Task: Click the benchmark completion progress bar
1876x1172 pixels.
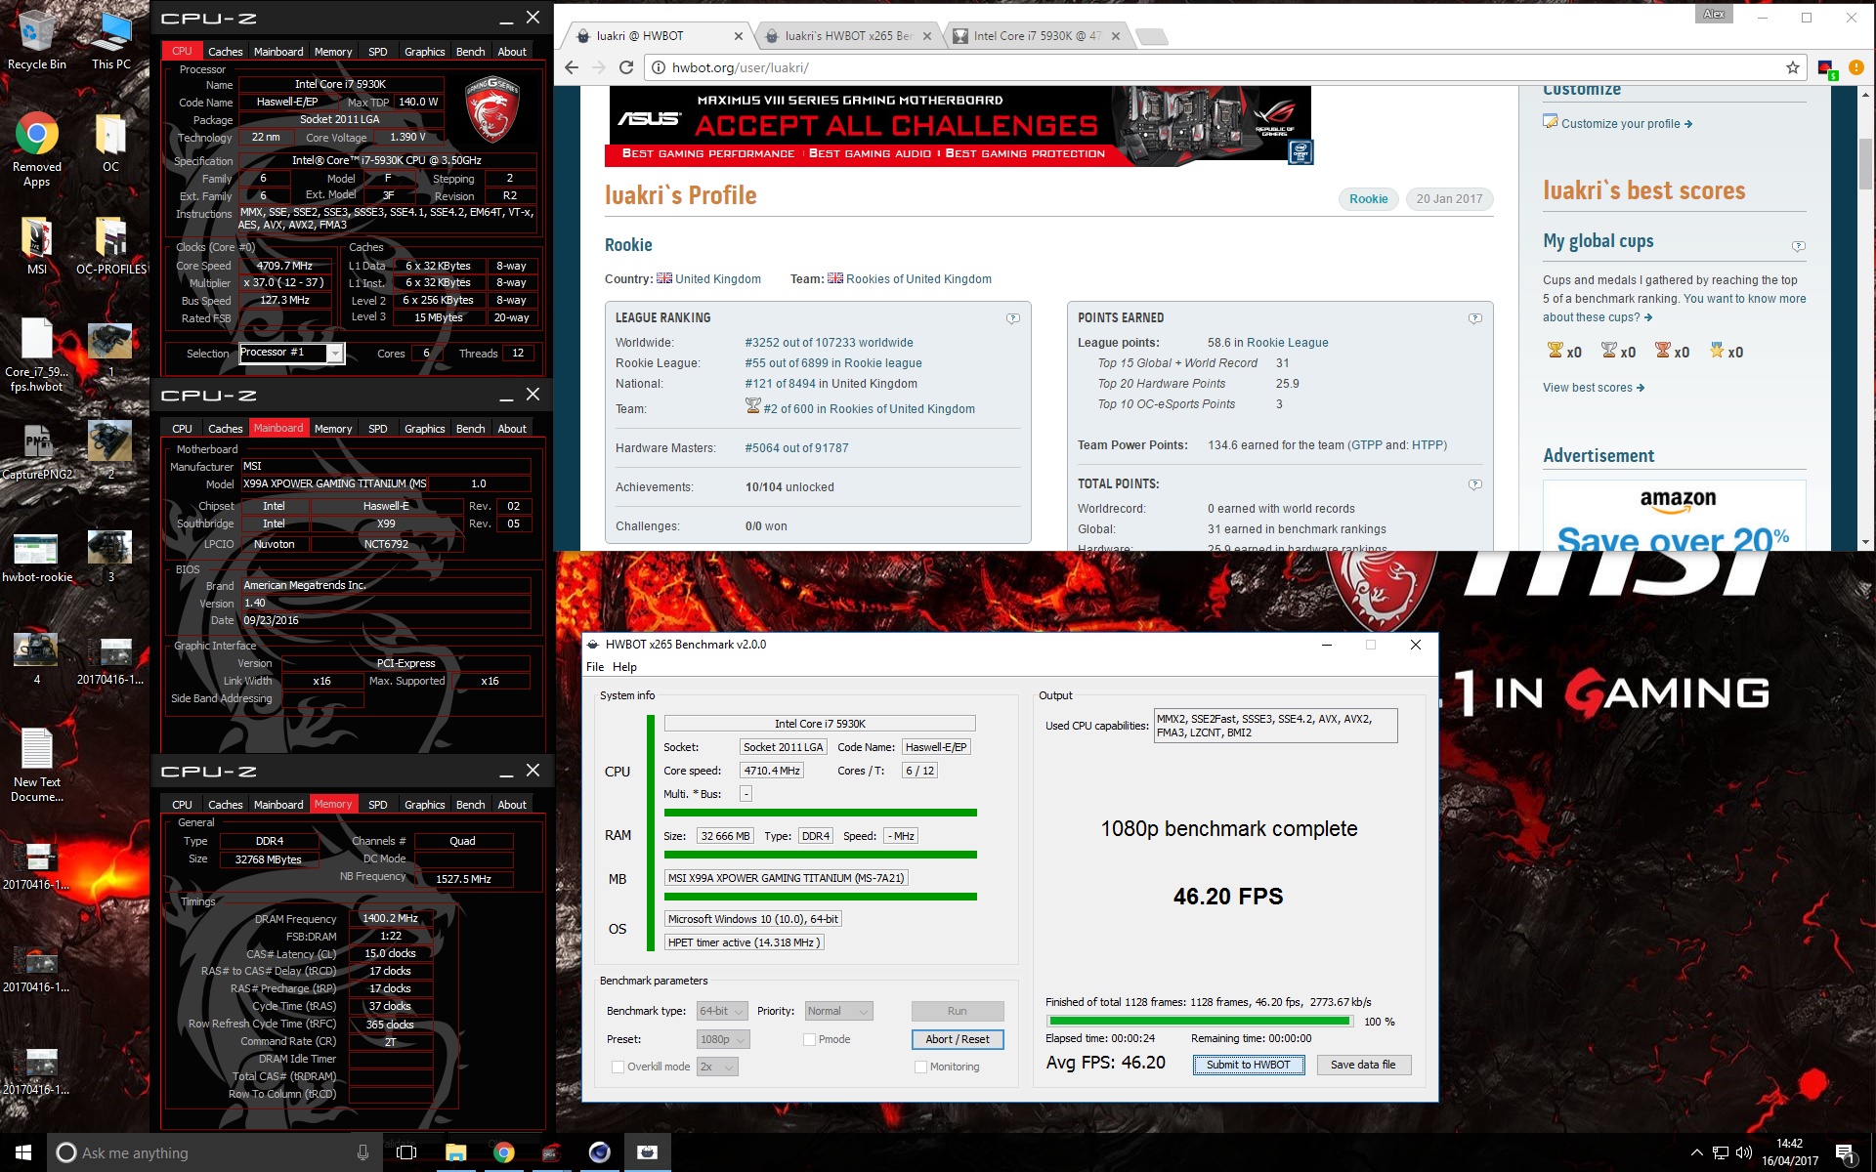Action: 1198,1022
